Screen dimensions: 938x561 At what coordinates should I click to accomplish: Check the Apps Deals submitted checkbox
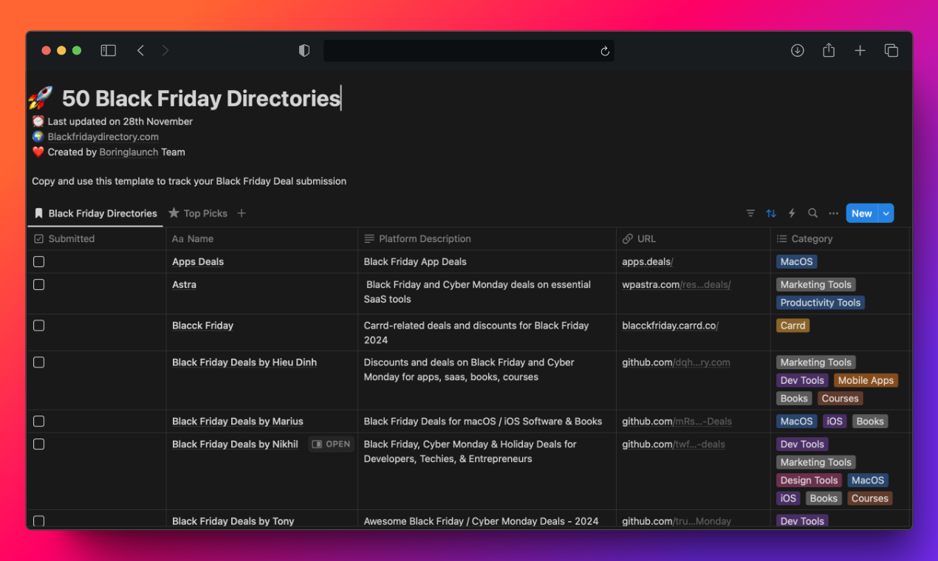coord(39,261)
